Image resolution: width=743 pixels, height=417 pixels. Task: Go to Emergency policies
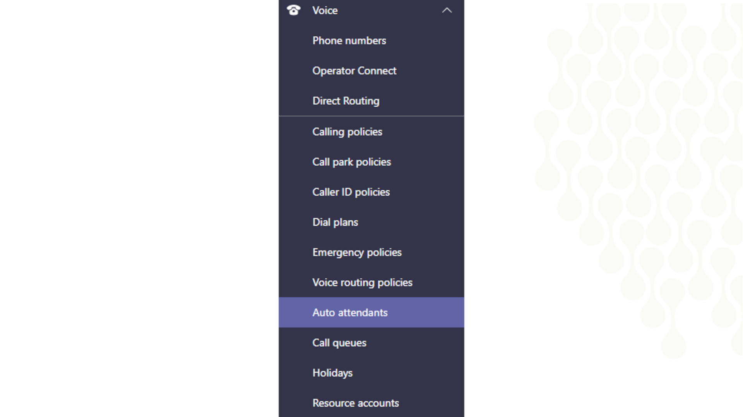(356, 252)
